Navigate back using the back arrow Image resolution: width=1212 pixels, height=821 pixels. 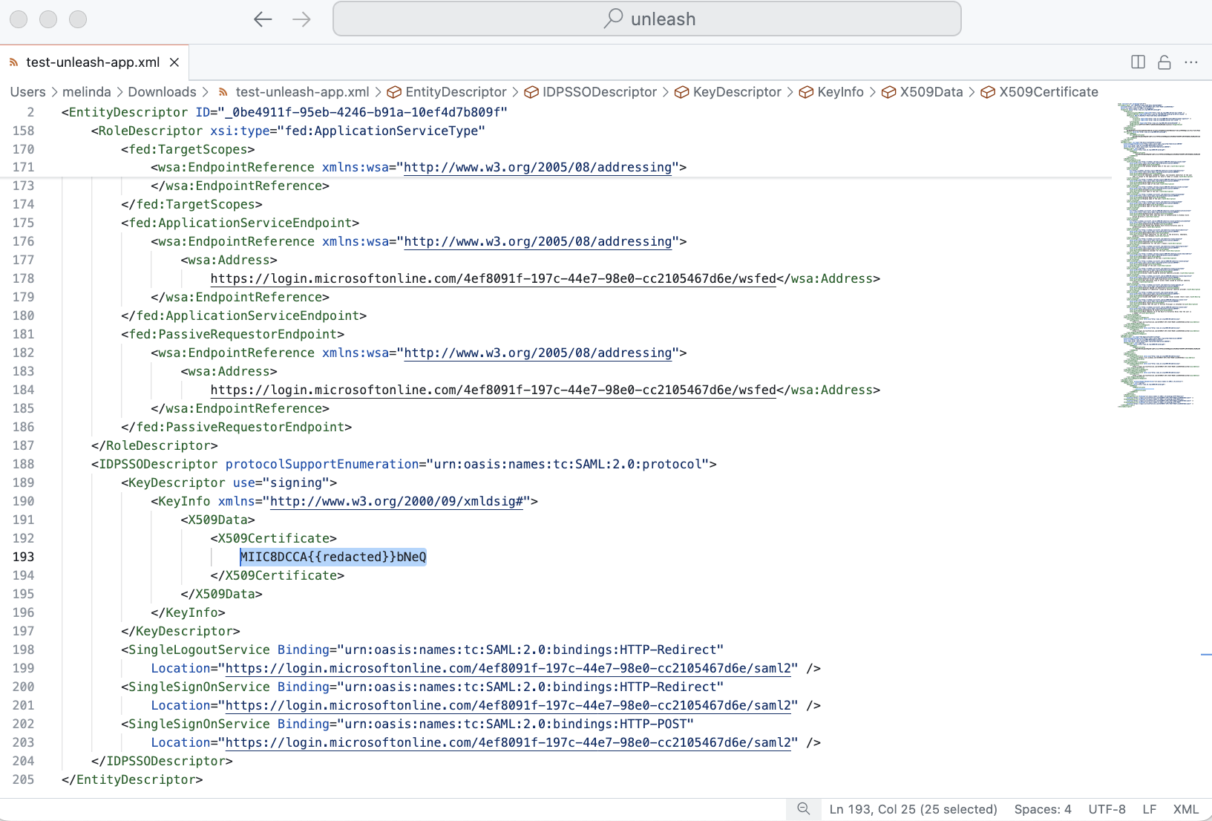(x=263, y=19)
